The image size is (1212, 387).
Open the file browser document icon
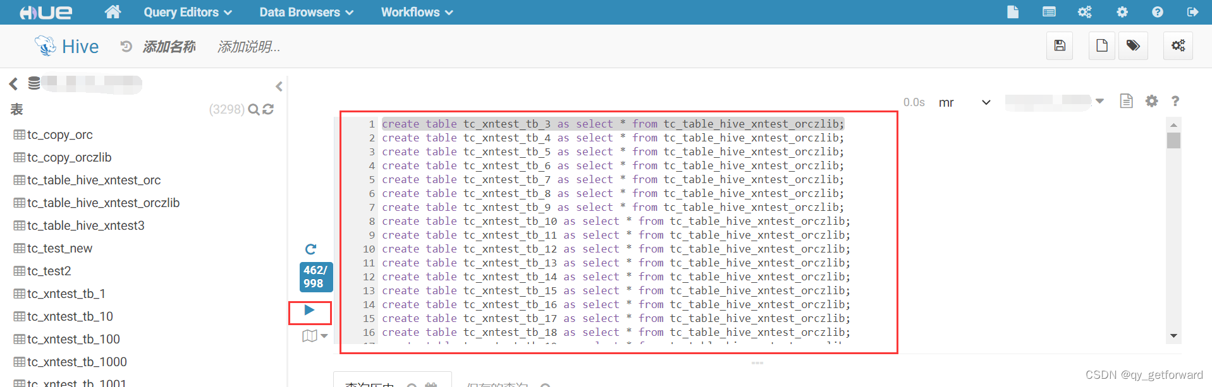[1013, 12]
